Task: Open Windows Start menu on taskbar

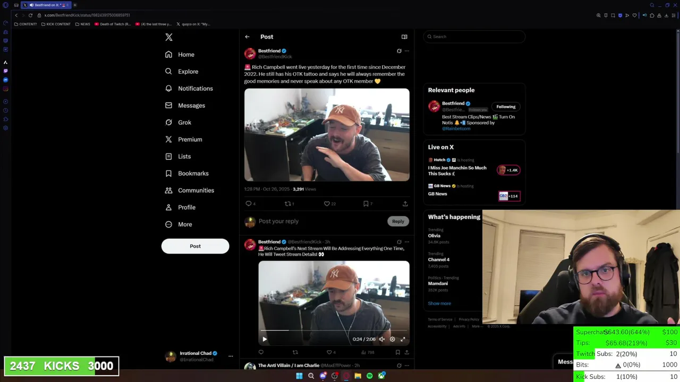Action: pyautogui.click(x=299, y=376)
